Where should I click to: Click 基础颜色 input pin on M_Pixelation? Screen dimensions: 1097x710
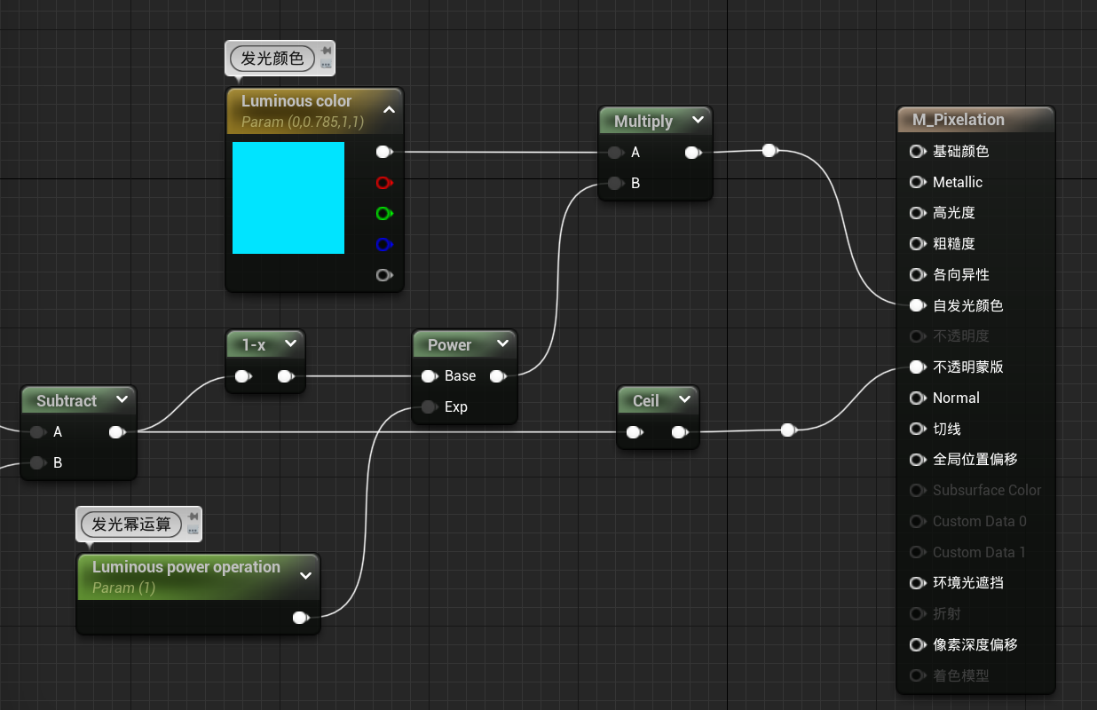tap(918, 152)
